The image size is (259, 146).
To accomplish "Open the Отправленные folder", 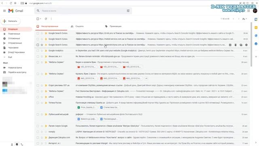I will [15, 43].
